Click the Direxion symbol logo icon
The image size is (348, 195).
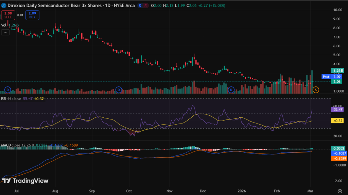coord(4,6)
